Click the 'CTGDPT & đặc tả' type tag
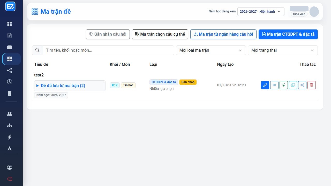The height and width of the screenshot is (186, 331). click(164, 82)
